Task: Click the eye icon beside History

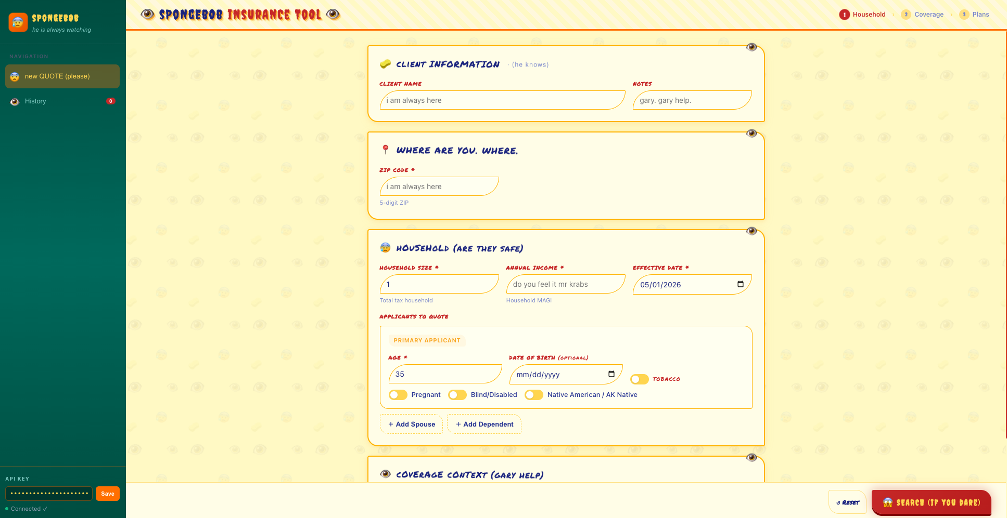Action: [x=15, y=101]
